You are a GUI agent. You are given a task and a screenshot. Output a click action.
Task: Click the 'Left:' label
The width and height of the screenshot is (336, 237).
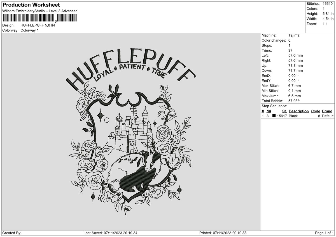(265, 55)
